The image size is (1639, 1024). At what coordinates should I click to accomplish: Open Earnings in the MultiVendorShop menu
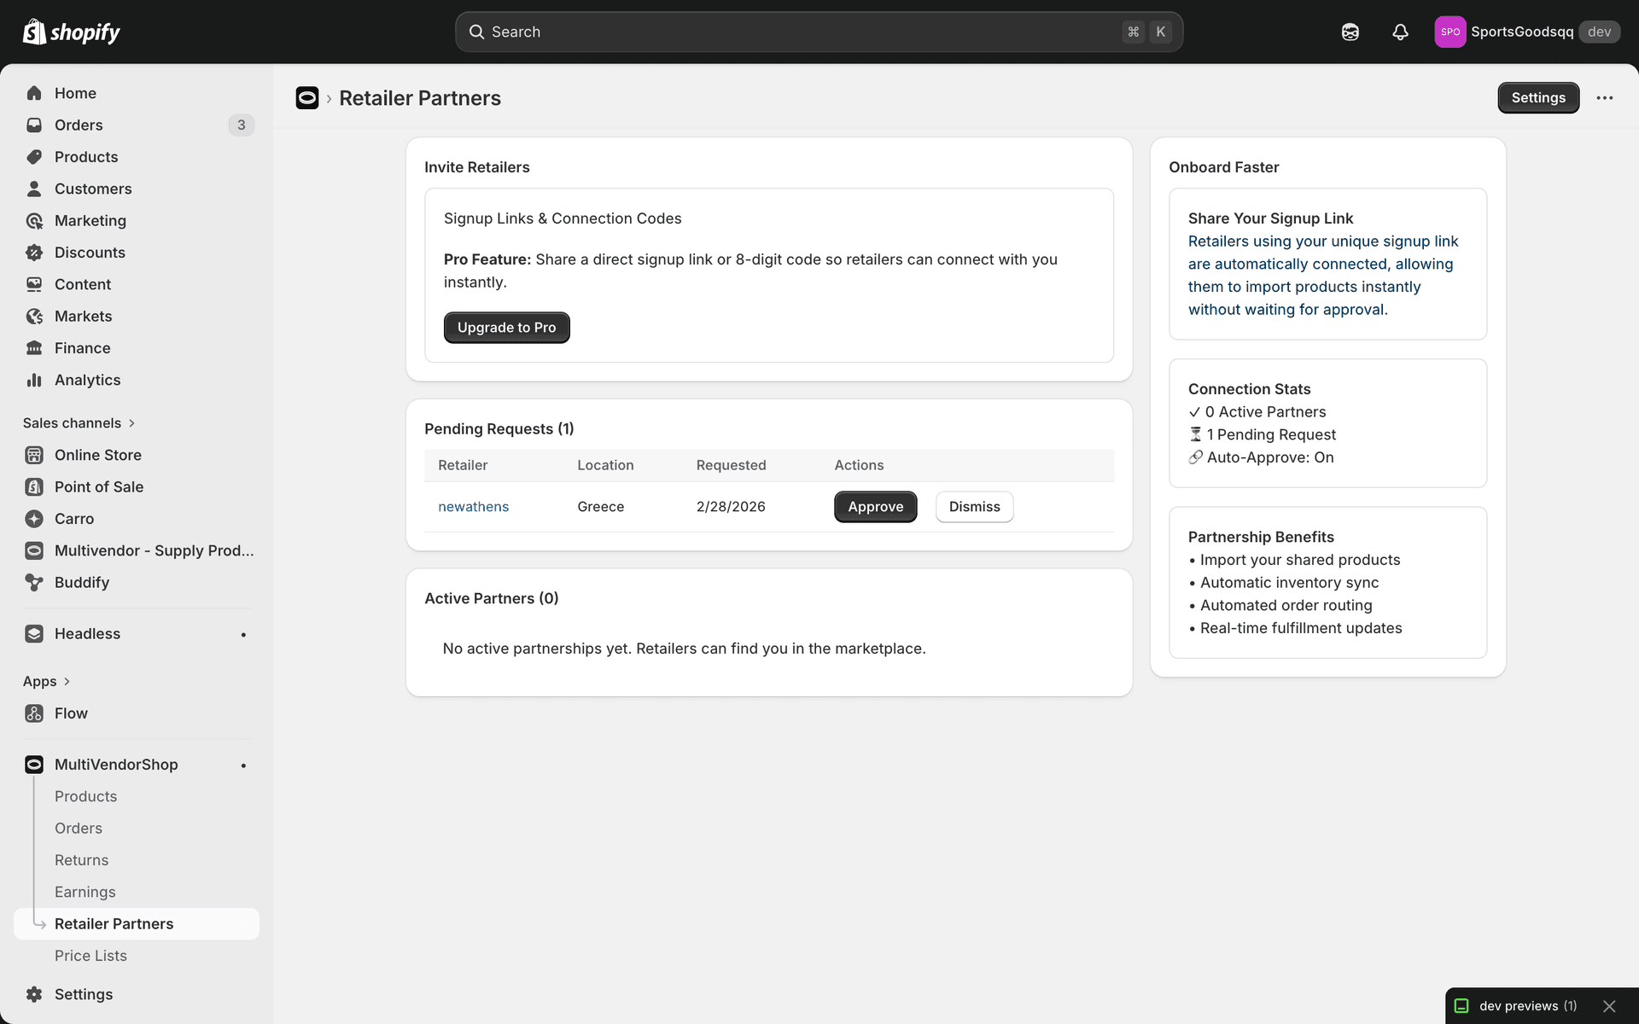[85, 892]
